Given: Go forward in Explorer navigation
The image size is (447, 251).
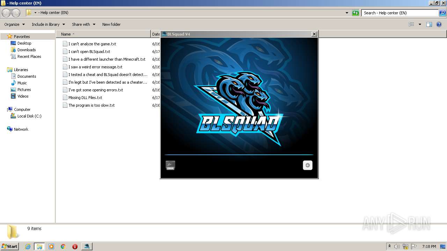Looking at the screenshot, I should click(x=16, y=13).
